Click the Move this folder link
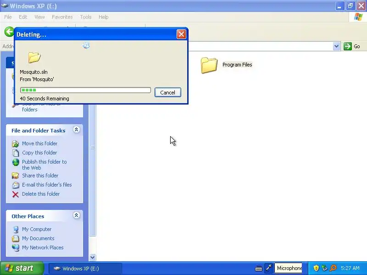The image size is (367, 275). (x=39, y=143)
